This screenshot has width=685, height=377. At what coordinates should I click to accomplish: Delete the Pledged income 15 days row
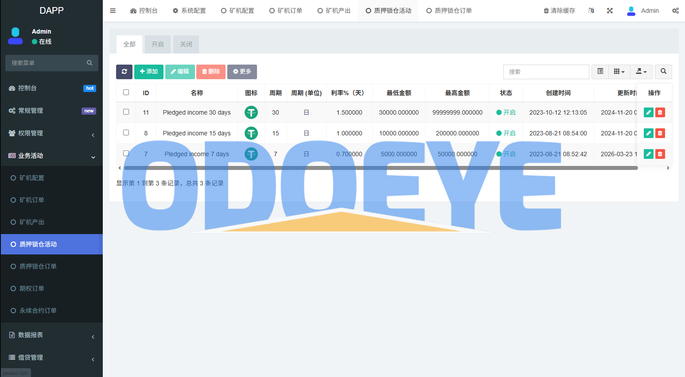(x=660, y=133)
